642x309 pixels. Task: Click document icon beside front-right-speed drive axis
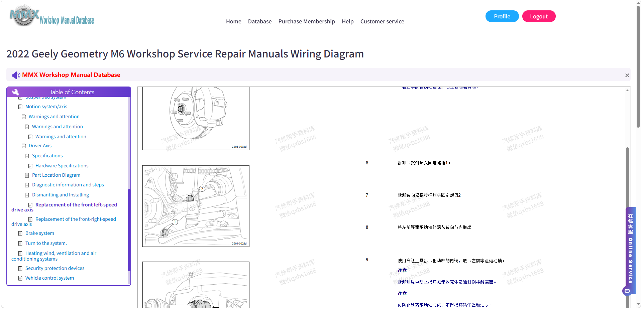[x=30, y=219]
